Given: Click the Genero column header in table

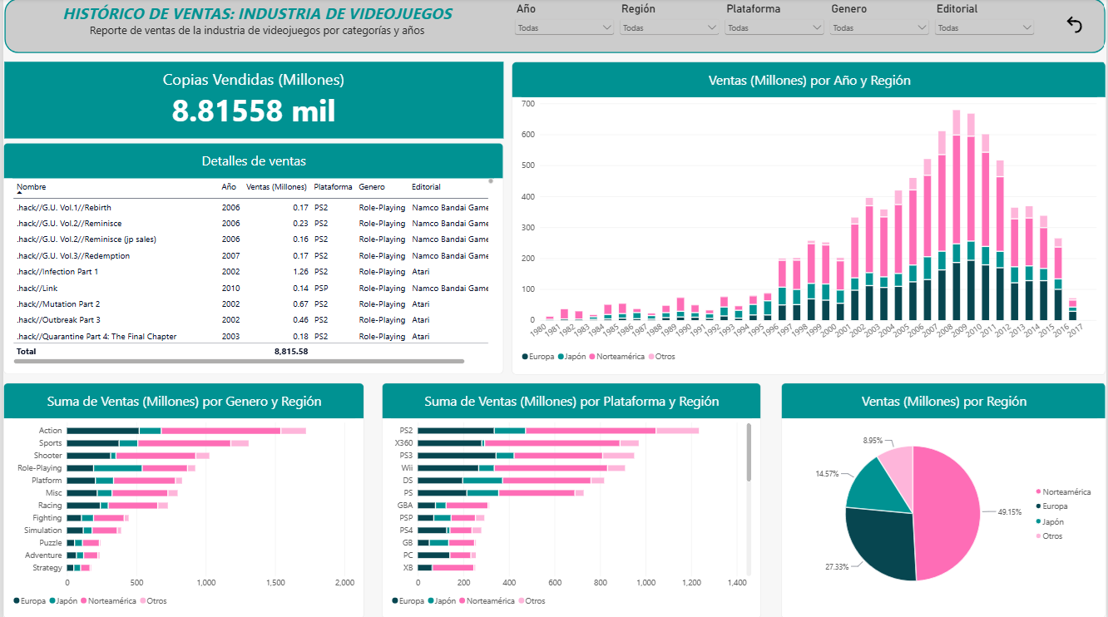Looking at the screenshot, I should coord(372,187).
